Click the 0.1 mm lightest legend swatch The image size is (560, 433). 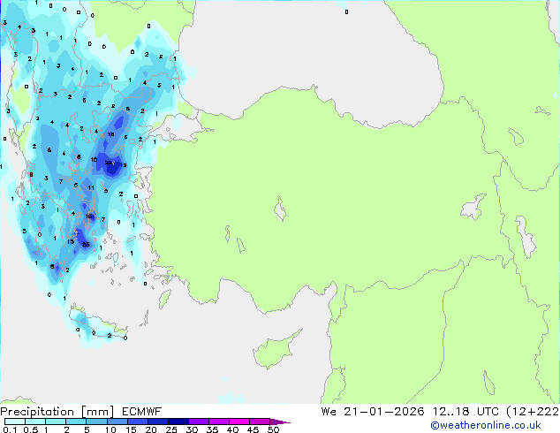point(15,422)
